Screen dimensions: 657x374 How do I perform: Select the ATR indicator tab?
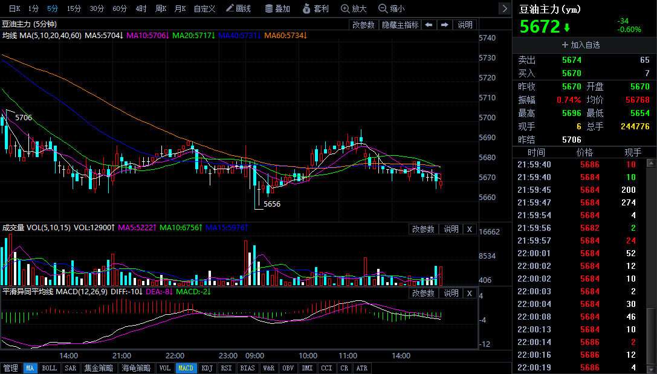point(361,368)
